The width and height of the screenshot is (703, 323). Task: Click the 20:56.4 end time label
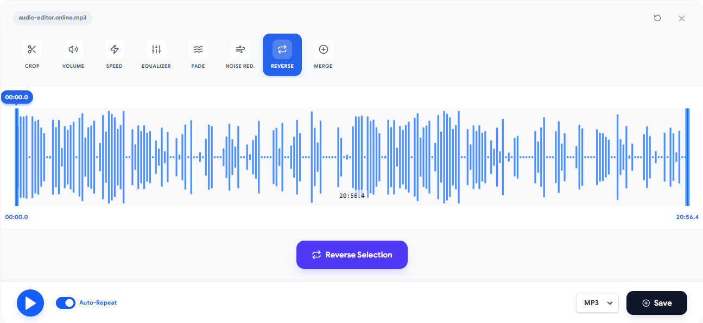(x=687, y=217)
